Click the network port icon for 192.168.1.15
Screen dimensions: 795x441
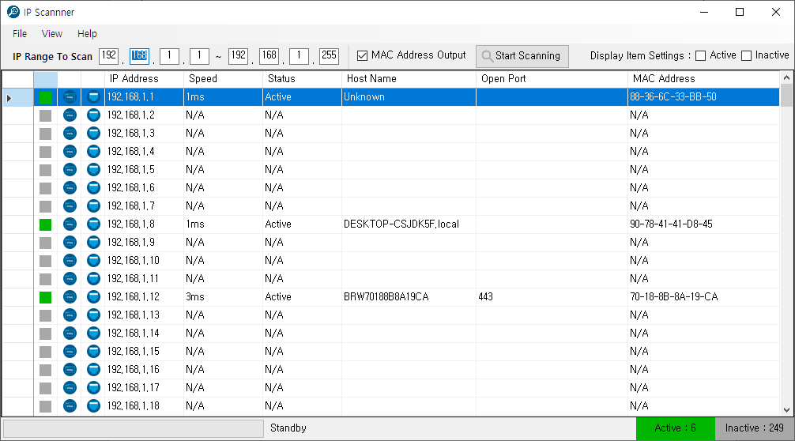[93, 352]
